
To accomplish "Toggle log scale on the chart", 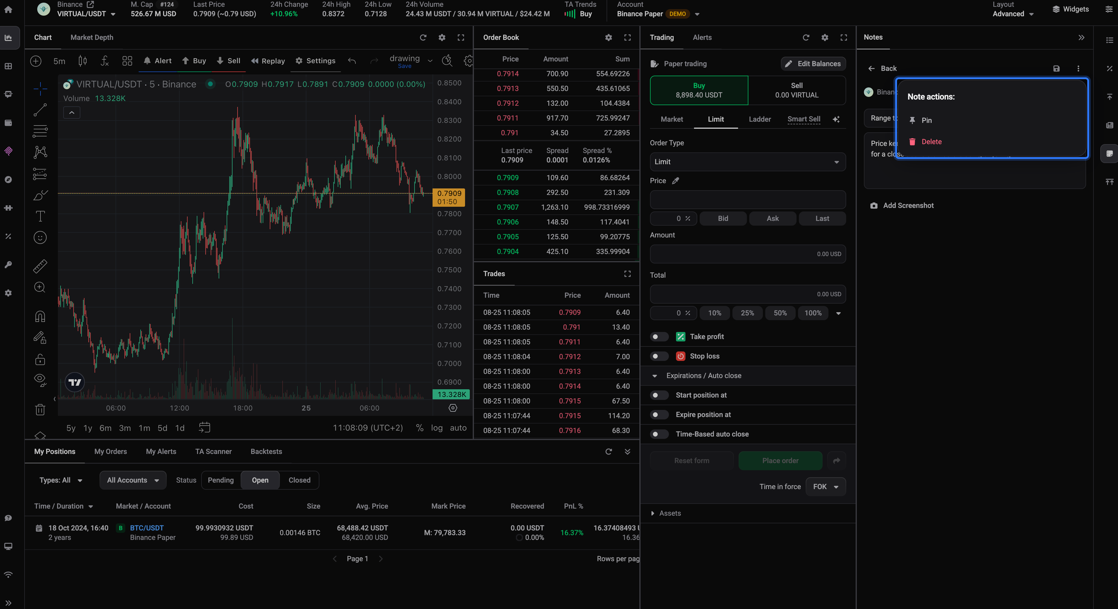I will click(x=437, y=428).
